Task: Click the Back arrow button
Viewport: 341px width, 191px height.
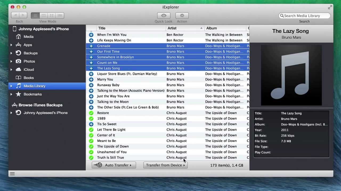Action: point(15,15)
